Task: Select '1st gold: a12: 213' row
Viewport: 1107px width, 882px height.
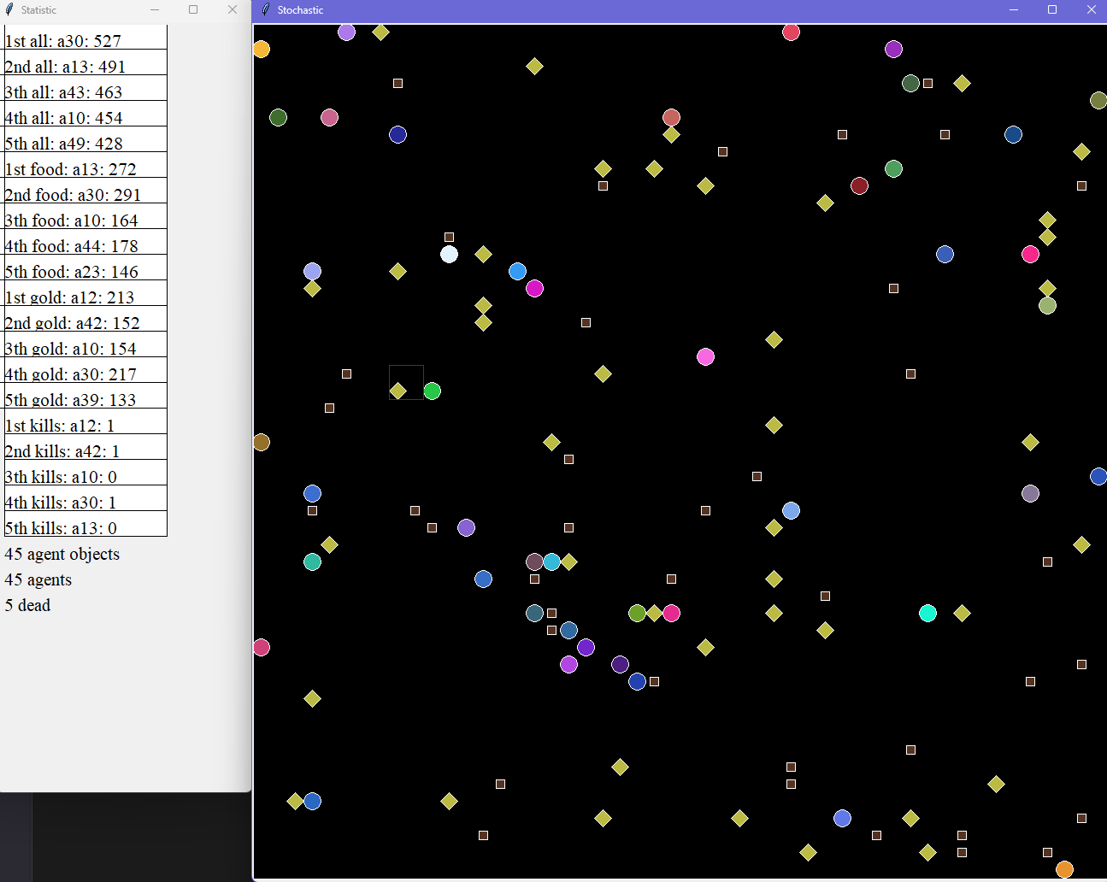Action: coord(85,293)
